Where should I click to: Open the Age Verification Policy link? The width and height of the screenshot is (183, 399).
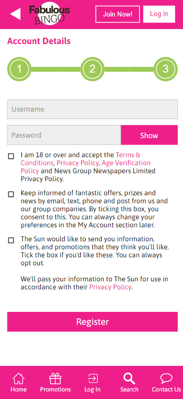tap(86, 167)
